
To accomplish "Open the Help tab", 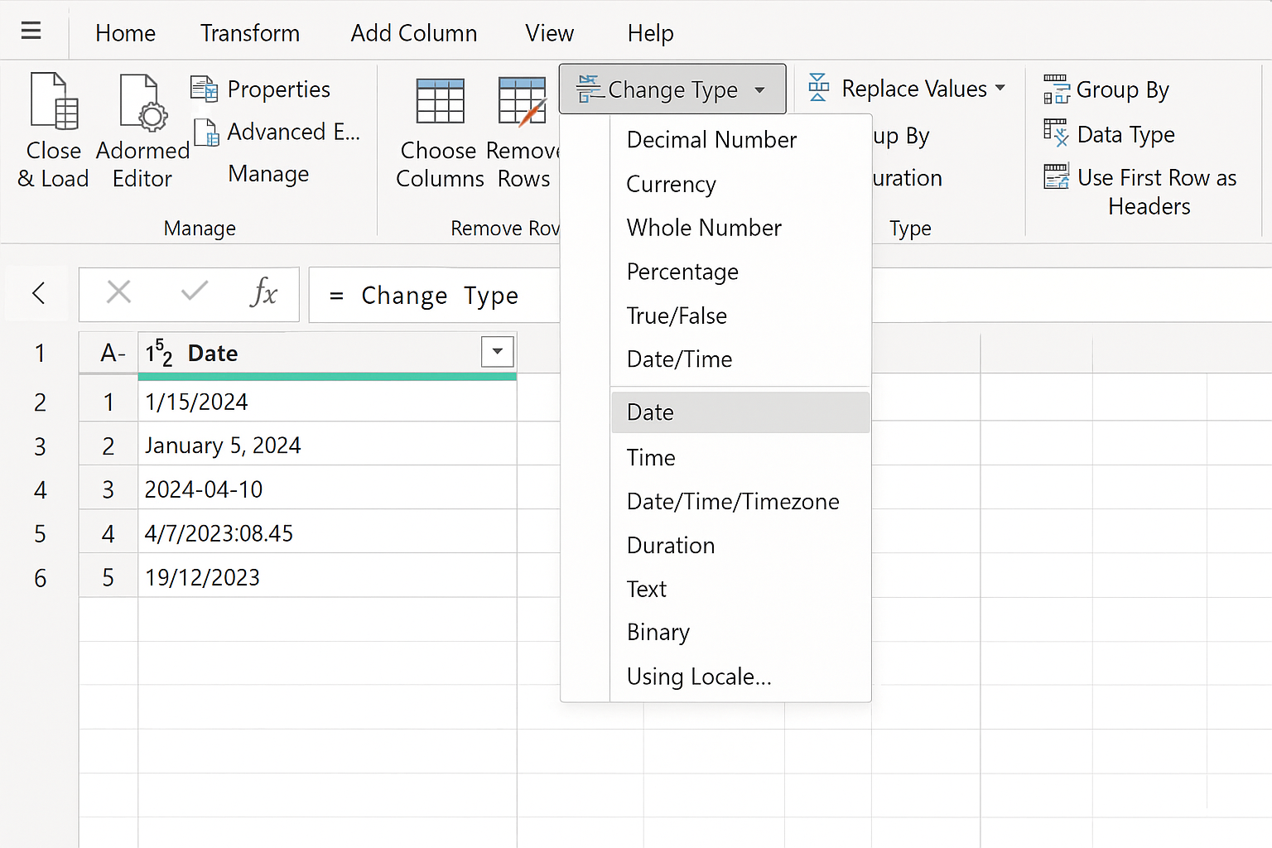I will pos(651,33).
